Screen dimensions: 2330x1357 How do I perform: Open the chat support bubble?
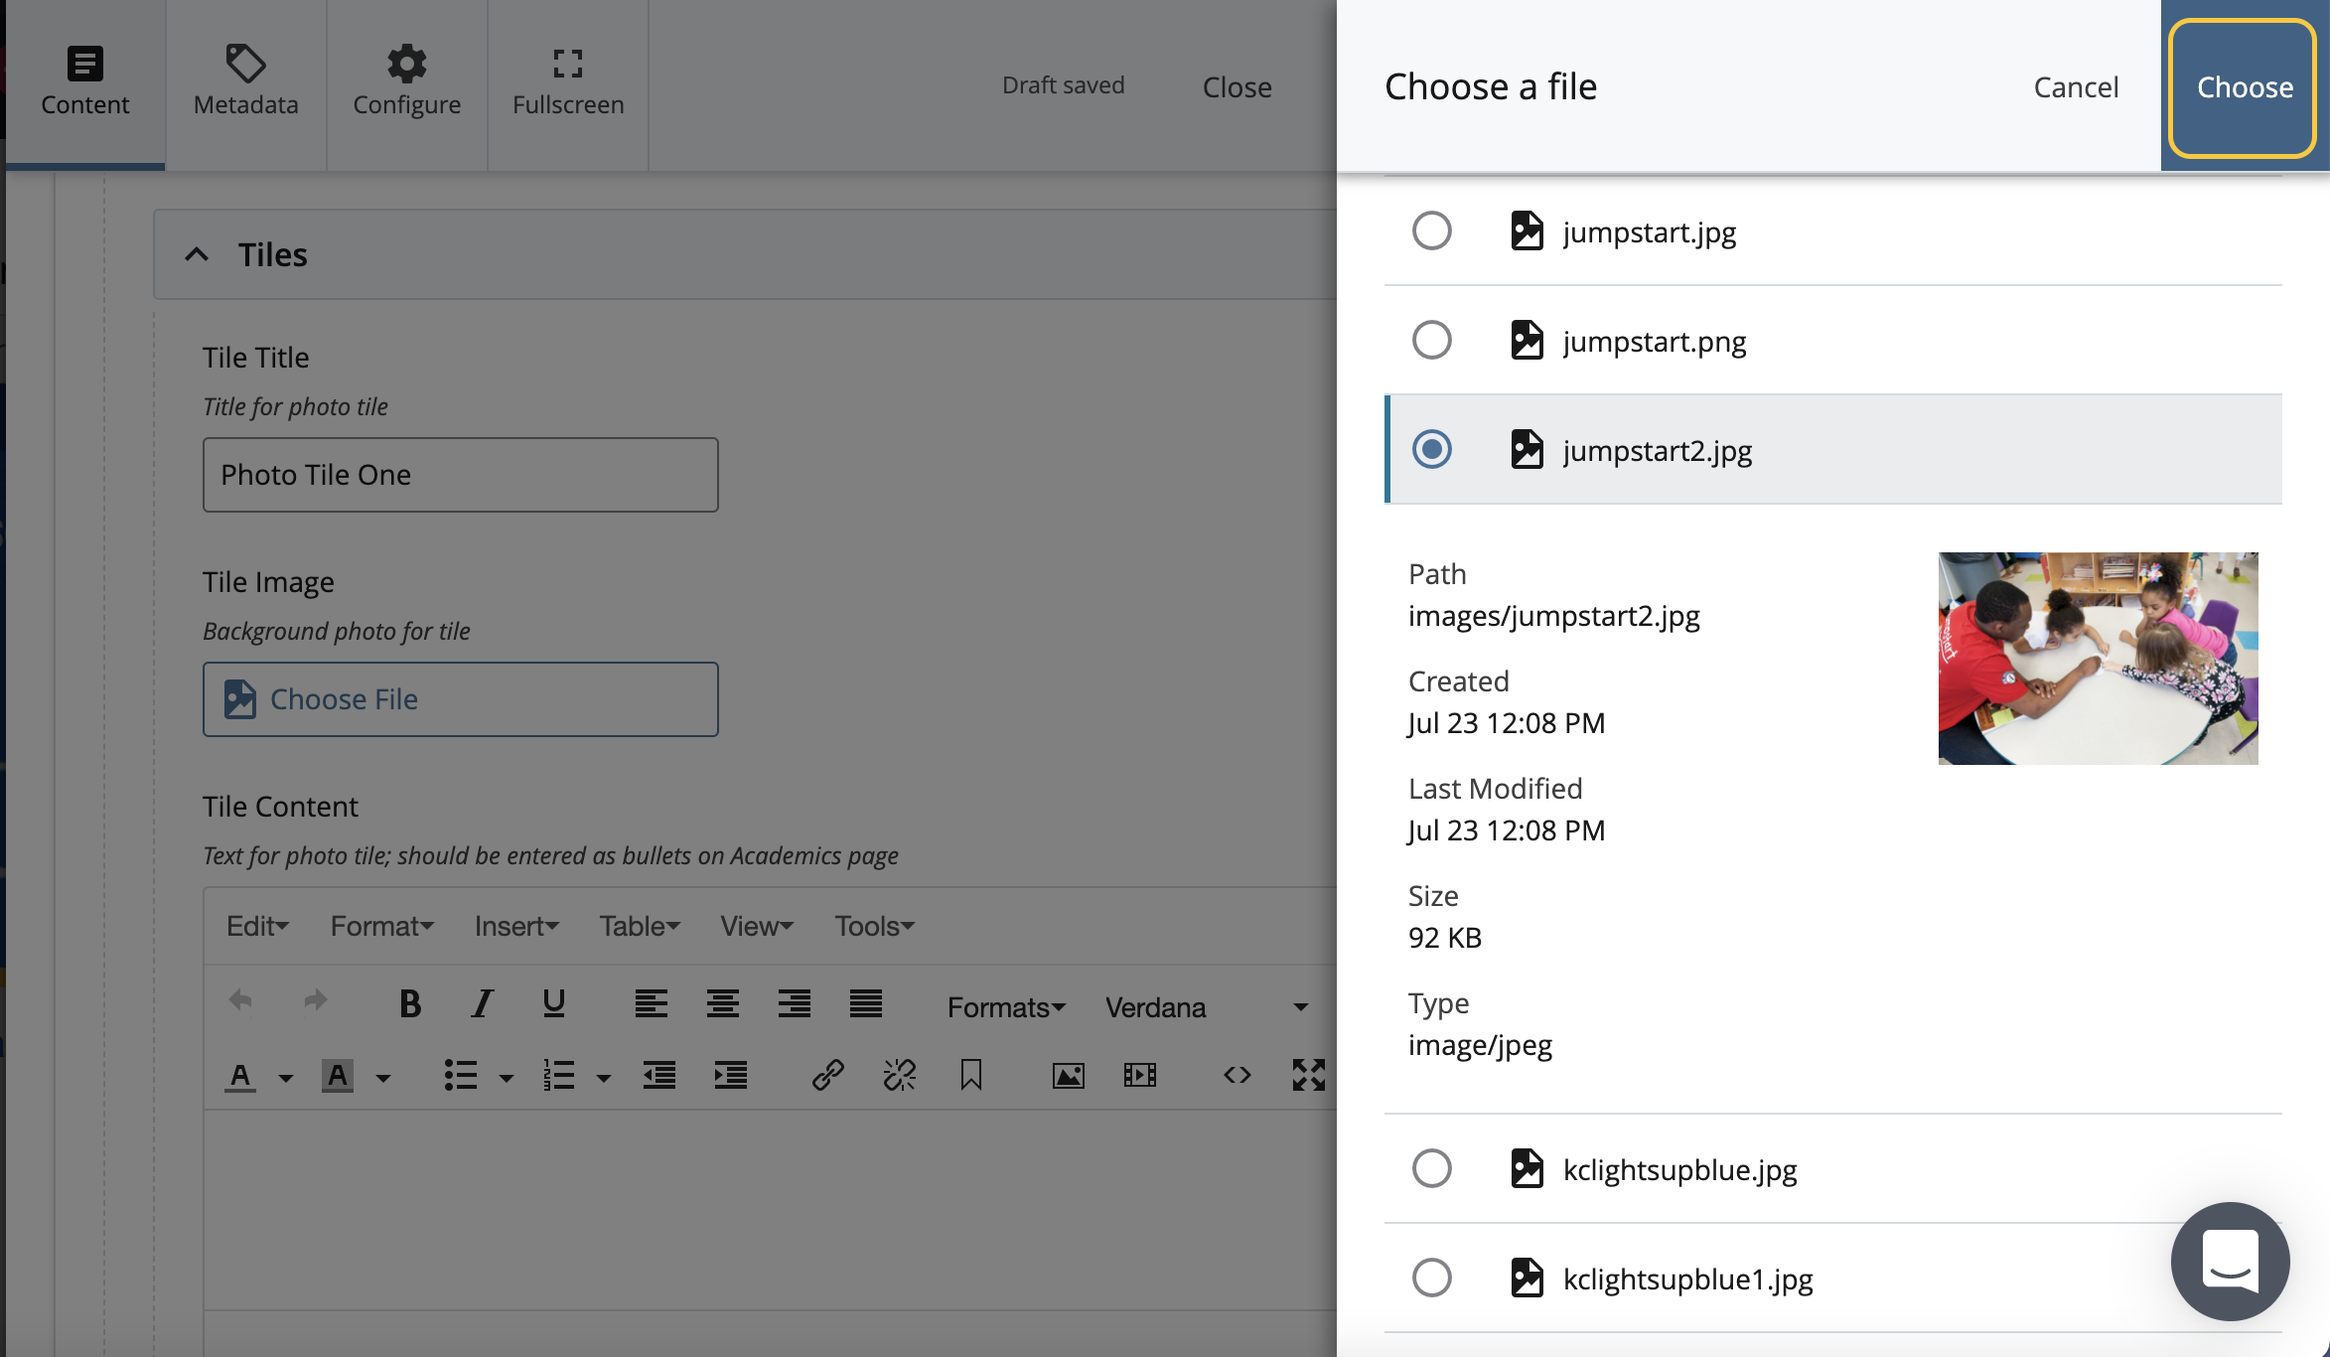pyautogui.click(x=2230, y=1261)
